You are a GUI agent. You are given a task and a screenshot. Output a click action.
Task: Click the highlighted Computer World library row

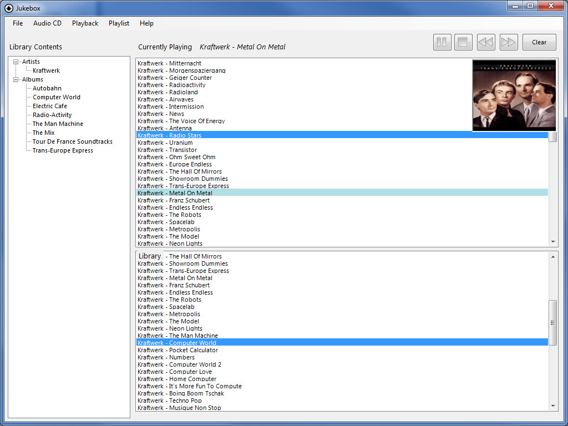coord(342,343)
